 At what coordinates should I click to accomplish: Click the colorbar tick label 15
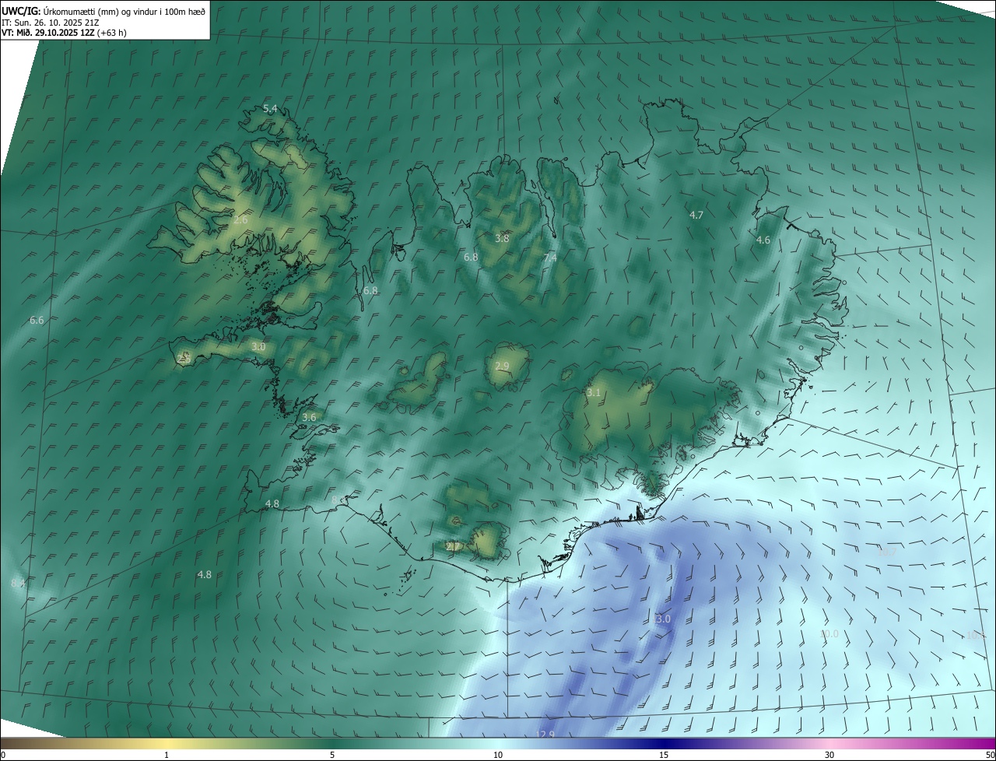click(664, 755)
